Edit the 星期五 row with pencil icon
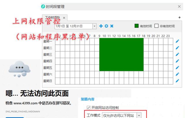 point(177,68)
